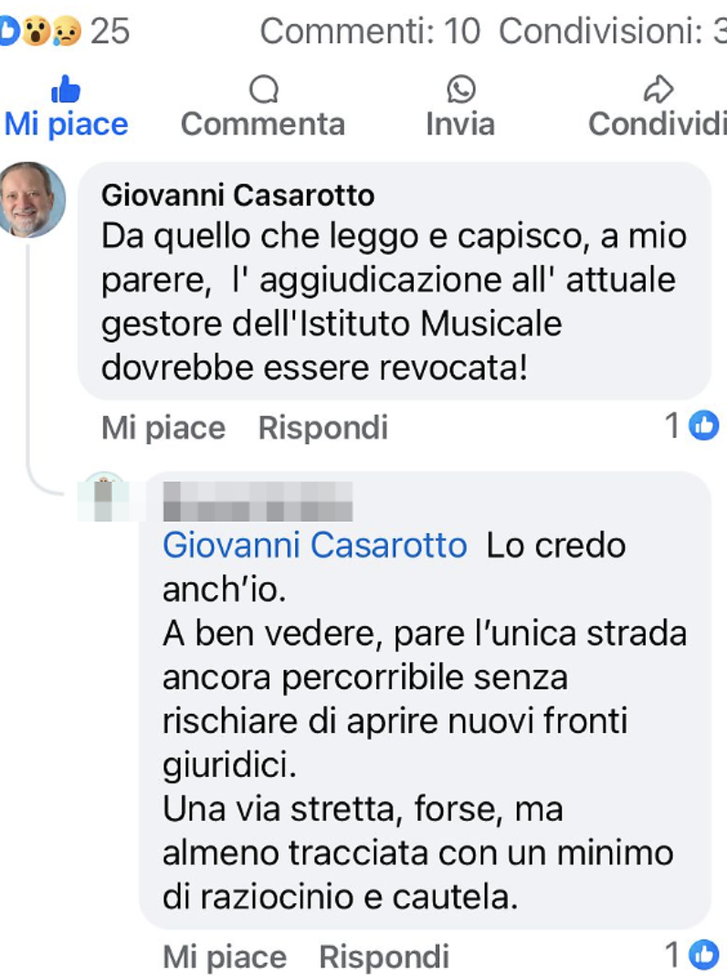
Task: Open the Commenti: 10 comments list
Action: [371, 30]
